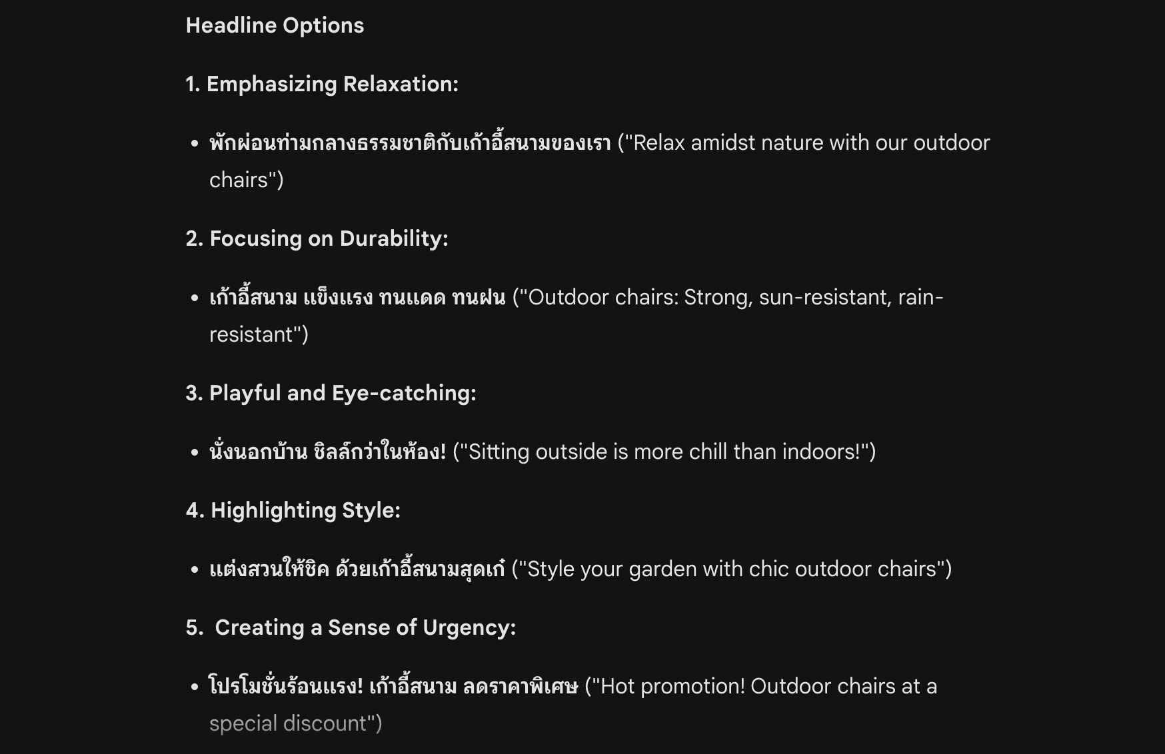Click the "Headline Options" heading

tap(275, 25)
